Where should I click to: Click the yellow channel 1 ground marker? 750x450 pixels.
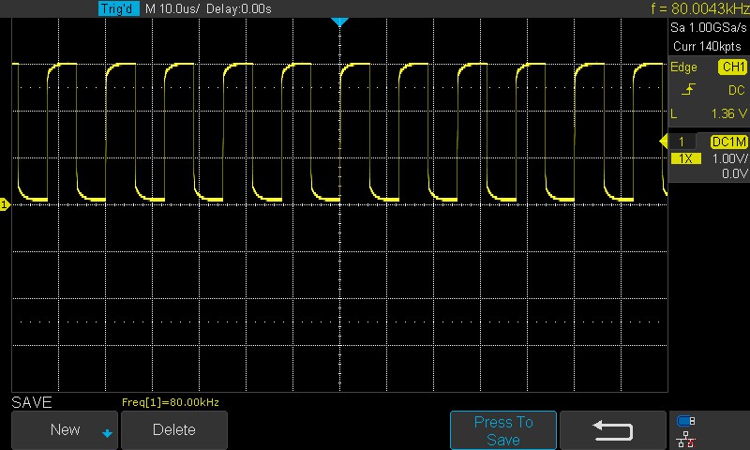tap(5, 203)
